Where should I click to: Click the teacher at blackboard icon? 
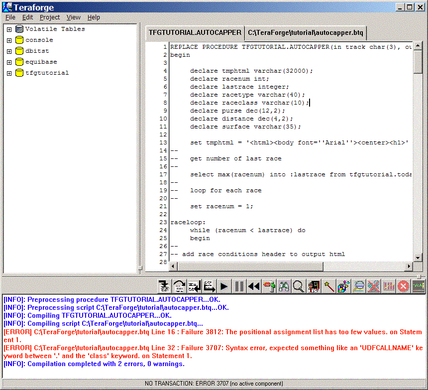pyautogui.click(x=314, y=286)
